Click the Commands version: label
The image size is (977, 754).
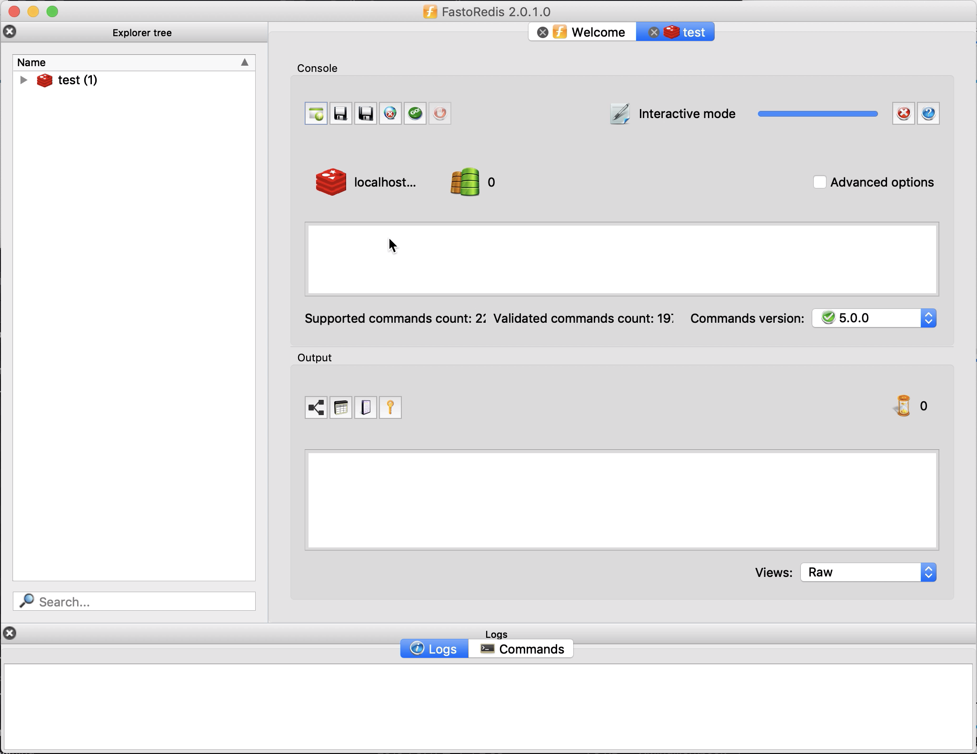pyautogui.click(x=747, y=318)
